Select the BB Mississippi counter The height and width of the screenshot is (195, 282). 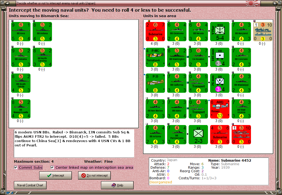[x=241, y=83]
